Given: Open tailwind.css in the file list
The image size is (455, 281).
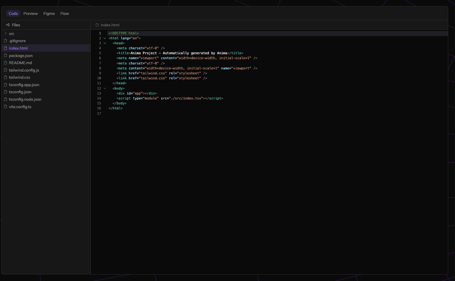Looking at the screenshot, I should pos(46,77).
